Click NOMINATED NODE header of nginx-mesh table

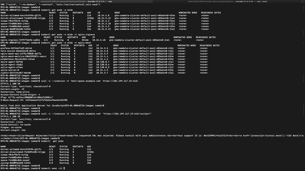click(x=186, y=46)
